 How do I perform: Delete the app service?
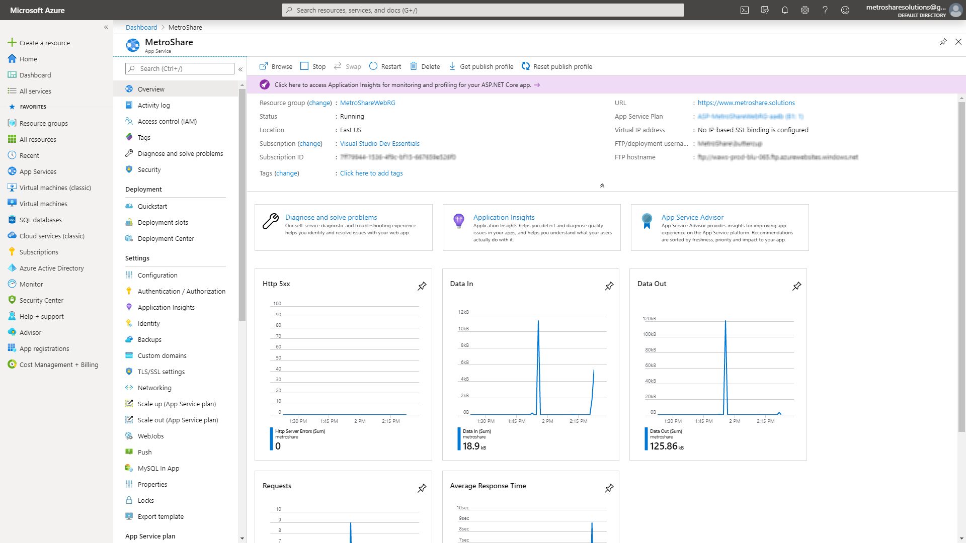425,66
